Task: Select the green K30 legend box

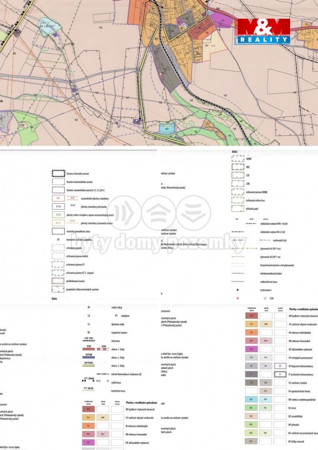Action: pos(58,215)
